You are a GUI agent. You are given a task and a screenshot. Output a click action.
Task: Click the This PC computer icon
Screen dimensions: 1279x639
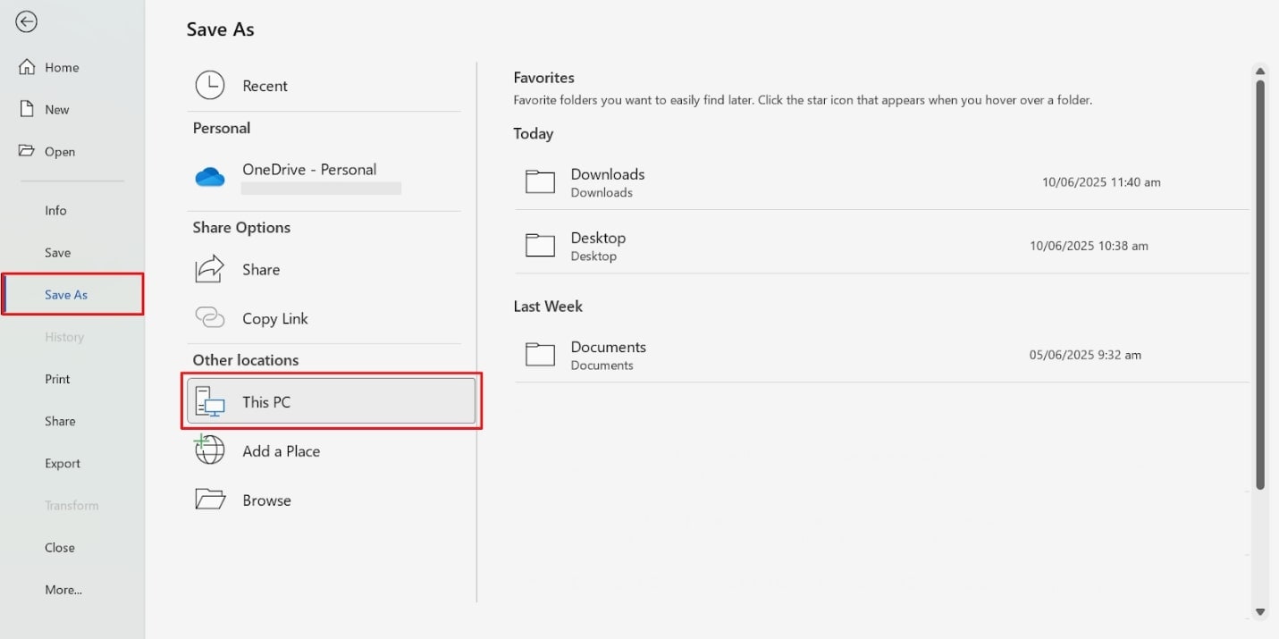(x=210, y=402)
